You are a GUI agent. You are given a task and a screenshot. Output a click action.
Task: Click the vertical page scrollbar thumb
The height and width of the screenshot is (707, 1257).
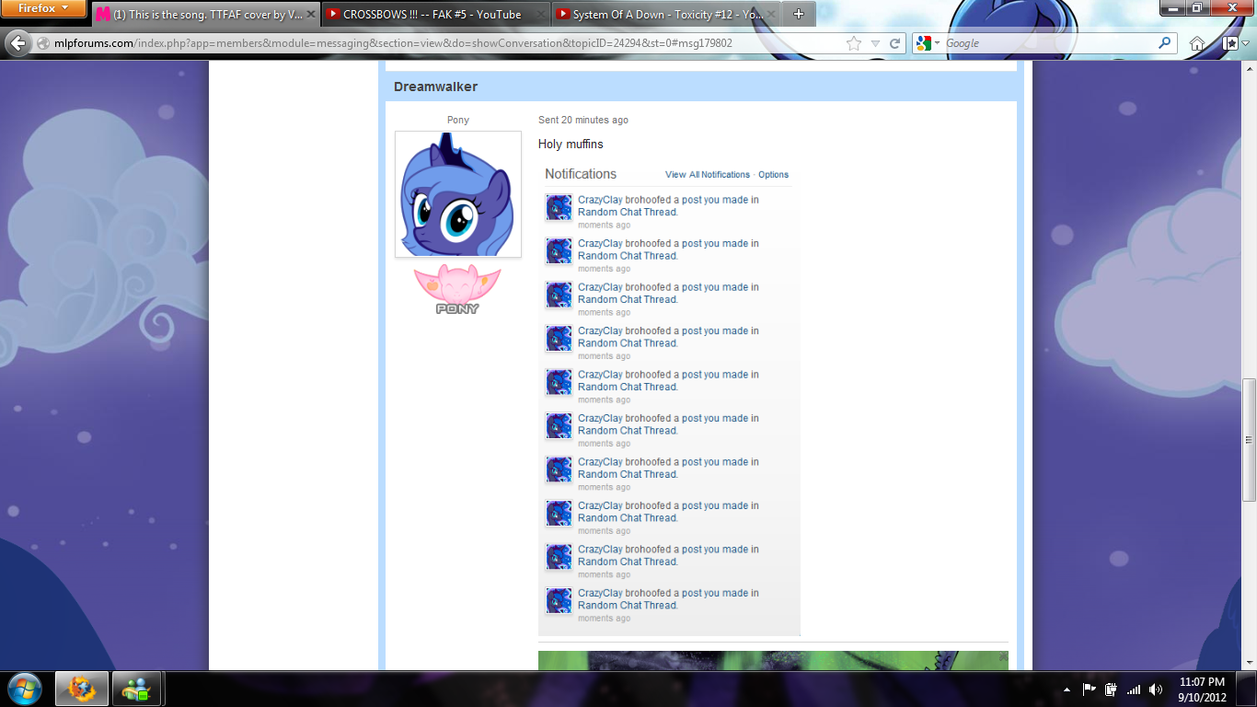pos(1249,439)
